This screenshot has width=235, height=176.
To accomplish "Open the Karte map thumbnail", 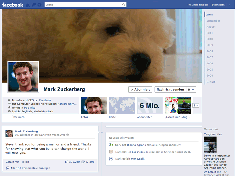I will (122, 105).
